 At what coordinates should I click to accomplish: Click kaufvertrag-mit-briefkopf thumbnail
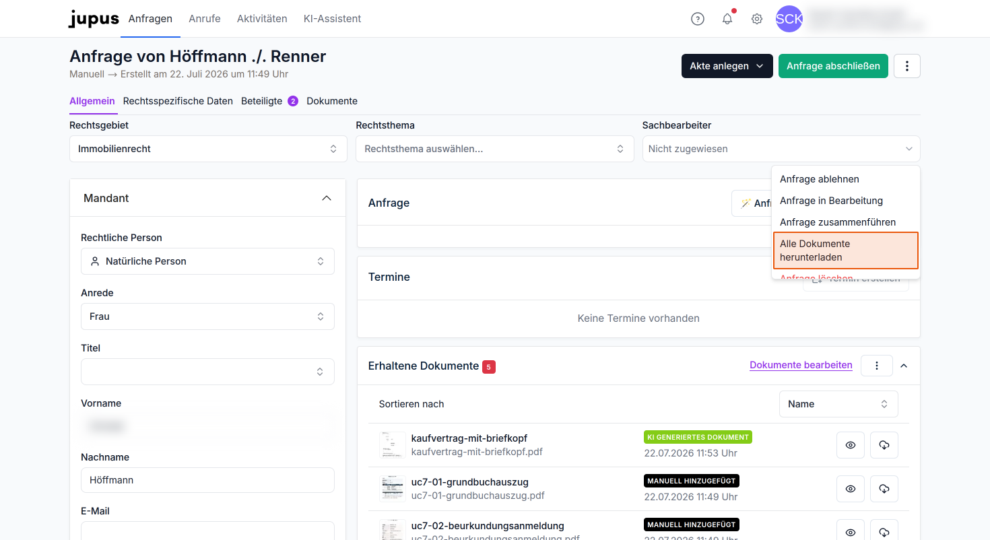click(392, 445)
